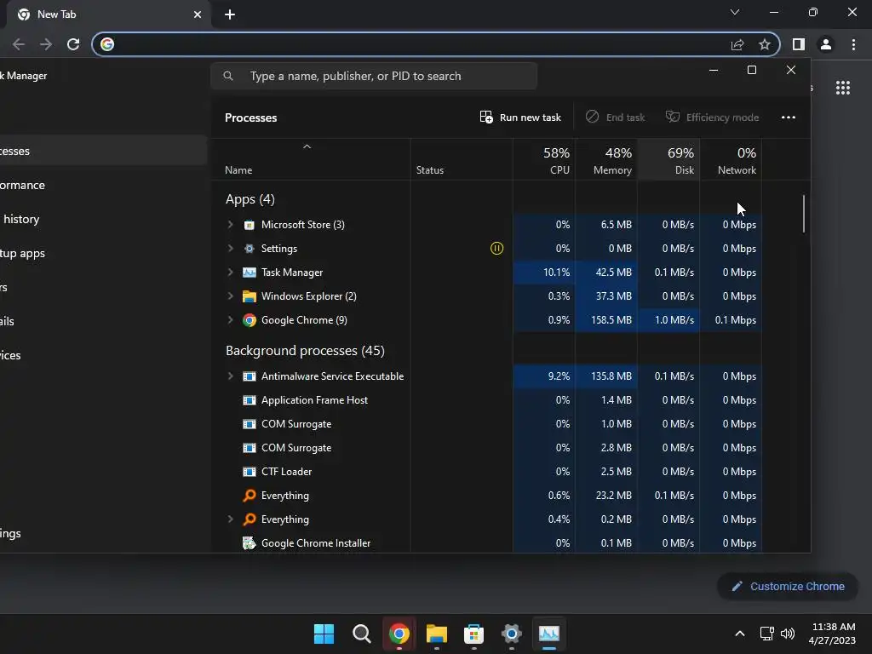The image size is (872, 654).
Task: Open the Chrome profile avatar
Action: pos(826,44)
